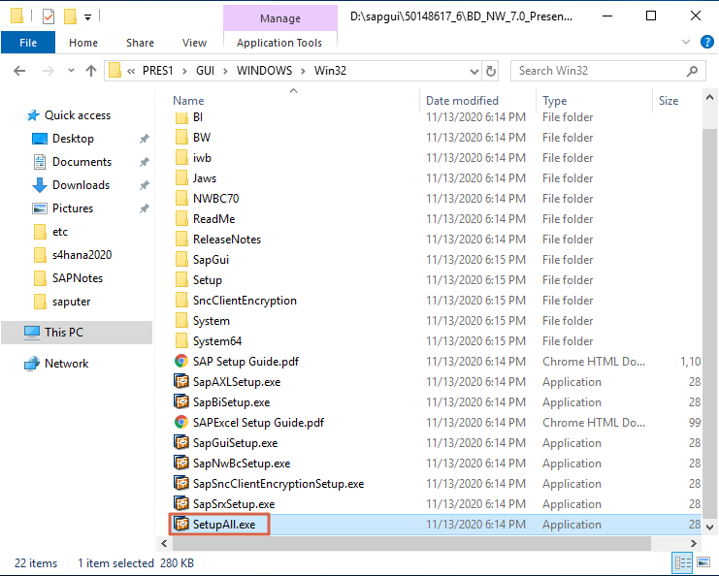This screenshot has height=576, width=719.
Task: Open Downloads in Quick access
Action: click(81, 185)
